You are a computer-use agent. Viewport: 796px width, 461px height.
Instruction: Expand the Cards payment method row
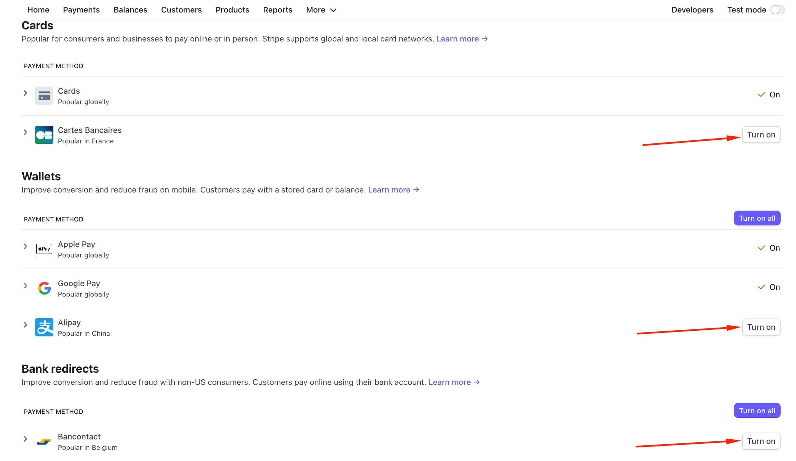pyautogui.click(x=25, y=93)
